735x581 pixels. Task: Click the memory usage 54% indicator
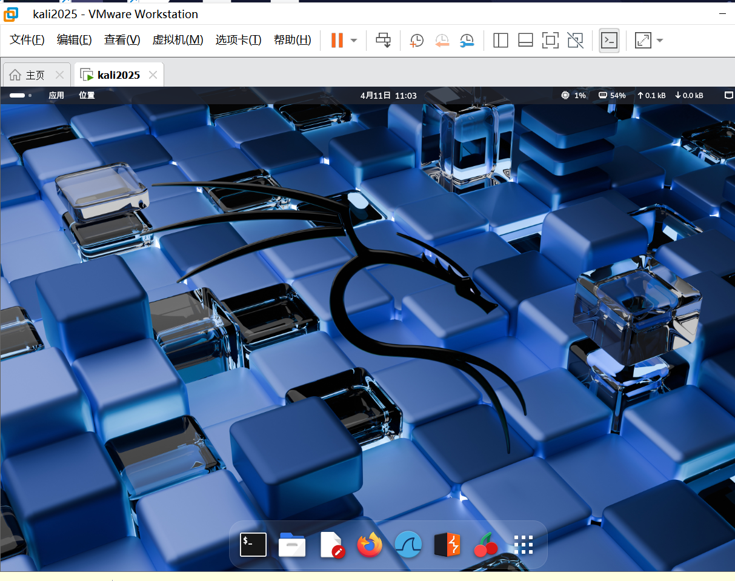click(612, 95)
